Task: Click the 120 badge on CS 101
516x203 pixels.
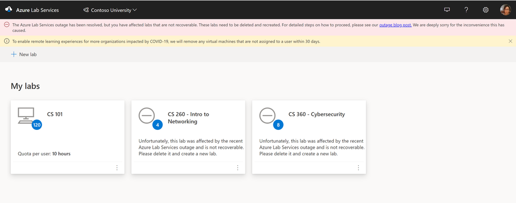Action: click(37, 125)
